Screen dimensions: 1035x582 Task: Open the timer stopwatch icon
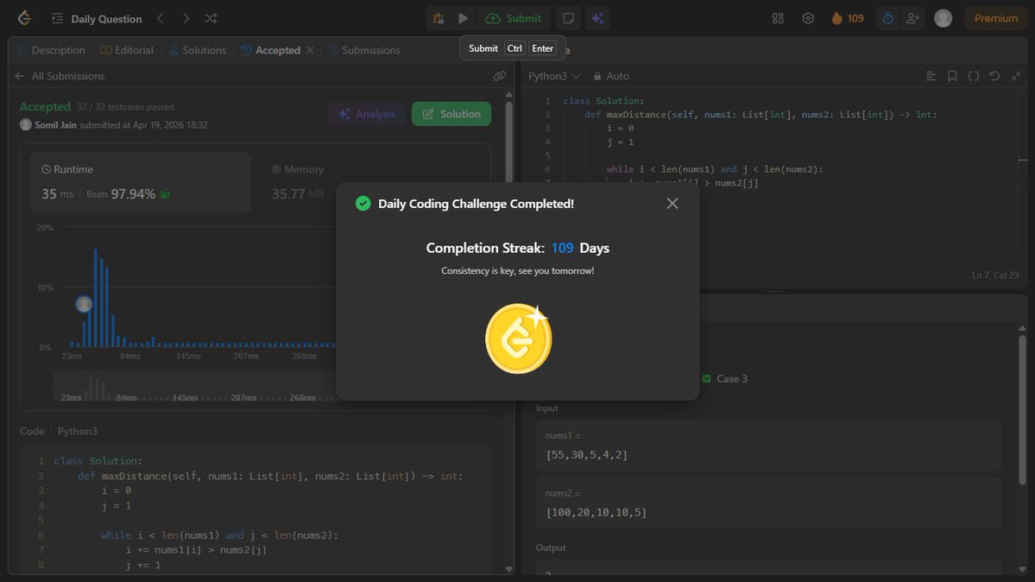tap(887, 18)
